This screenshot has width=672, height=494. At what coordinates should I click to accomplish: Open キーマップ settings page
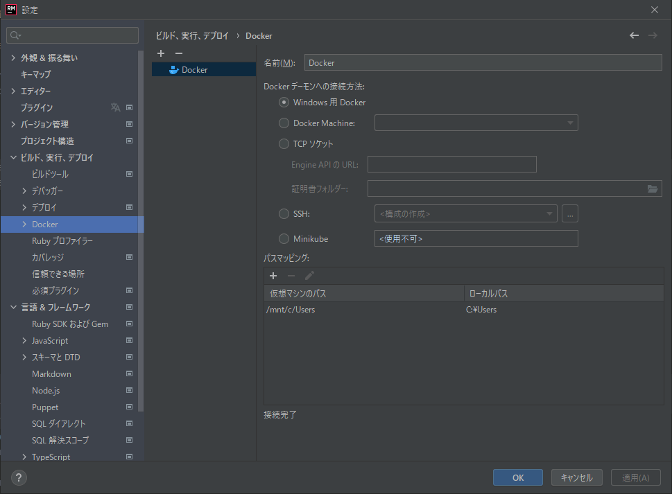tap(35, 75)
